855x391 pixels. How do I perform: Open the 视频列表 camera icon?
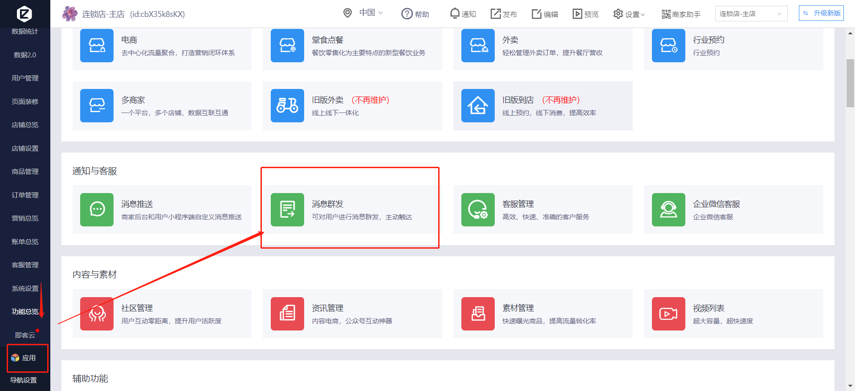pyautogui.click(x=668, y=314)
